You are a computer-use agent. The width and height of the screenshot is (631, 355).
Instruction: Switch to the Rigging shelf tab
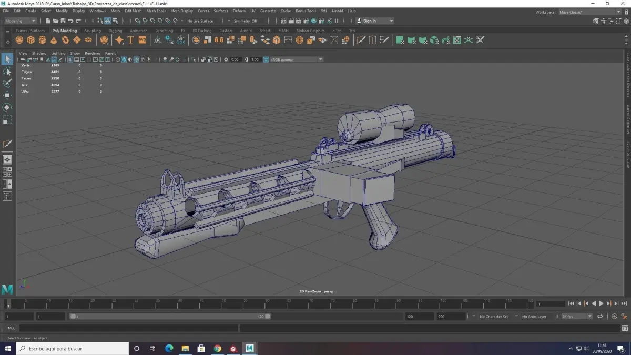pyautogui.click(x=115, y=31)
